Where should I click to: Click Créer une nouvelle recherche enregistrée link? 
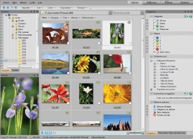pyautogui.click(x=174, y=98)
